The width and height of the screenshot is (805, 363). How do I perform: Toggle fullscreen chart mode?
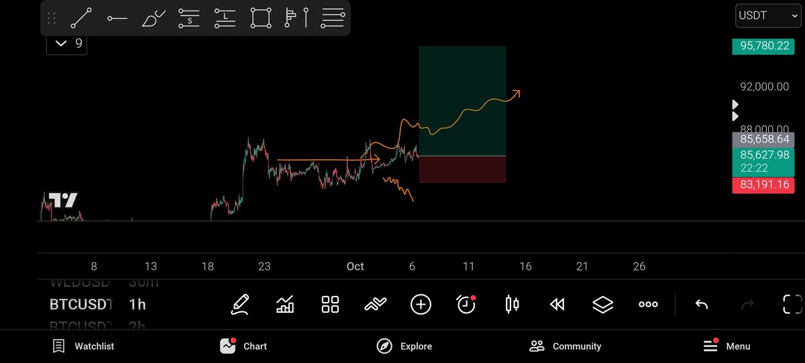tap(793, 305)
